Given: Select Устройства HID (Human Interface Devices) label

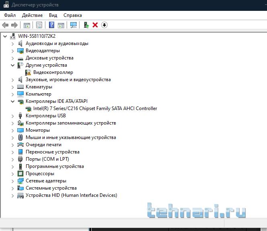Looking at the screenshot, I should coord(71,195).
